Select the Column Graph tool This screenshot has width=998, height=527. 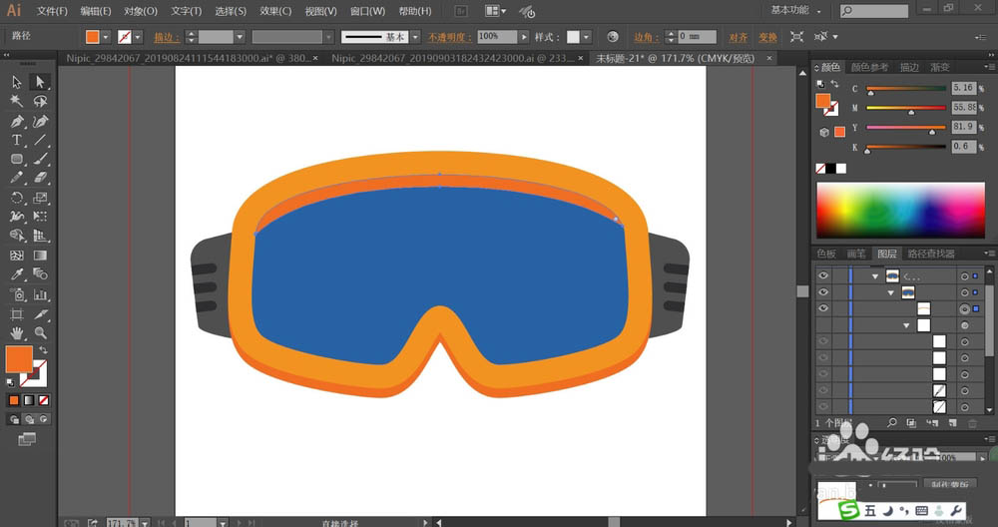coord(40,294)
